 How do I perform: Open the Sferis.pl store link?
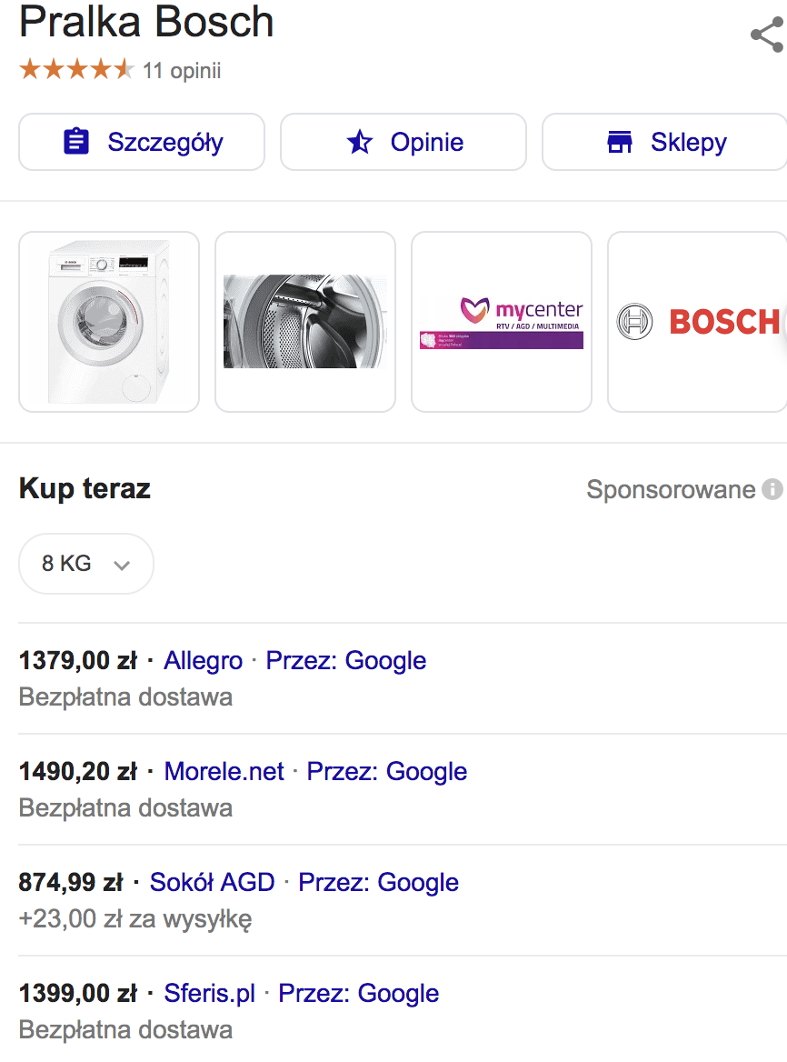coord(209,993)
